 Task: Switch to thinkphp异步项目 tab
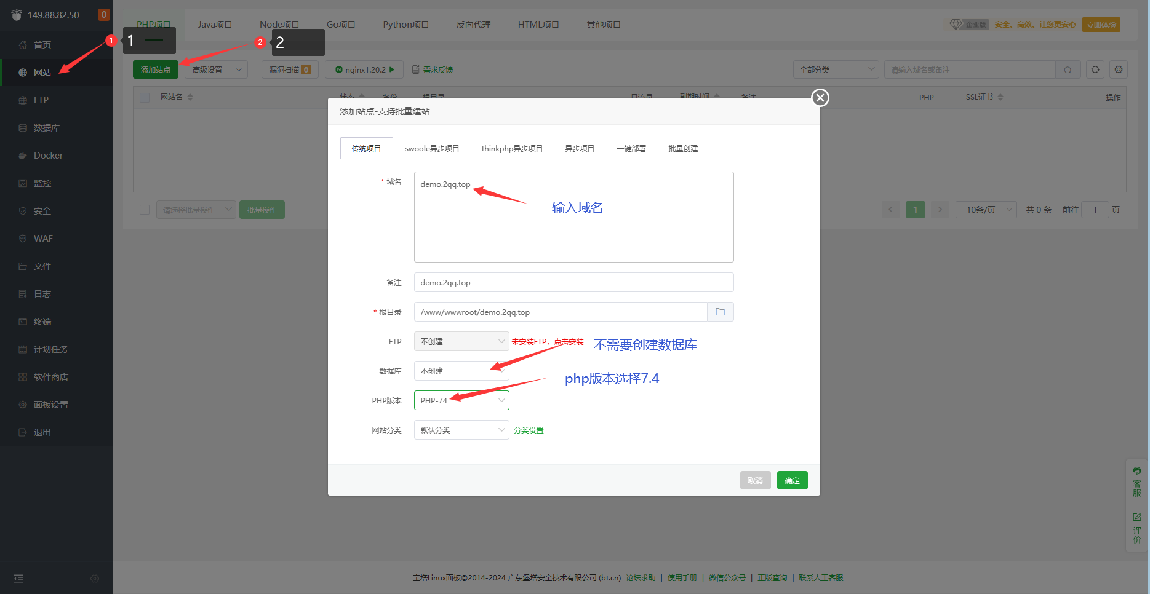tap(512, 148)
